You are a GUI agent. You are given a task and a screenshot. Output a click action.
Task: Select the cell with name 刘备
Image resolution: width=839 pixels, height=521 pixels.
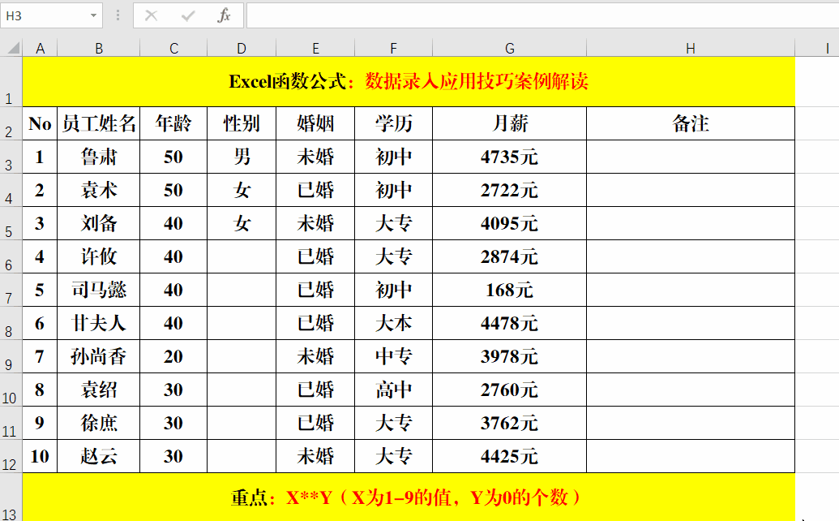click(99, 223)
